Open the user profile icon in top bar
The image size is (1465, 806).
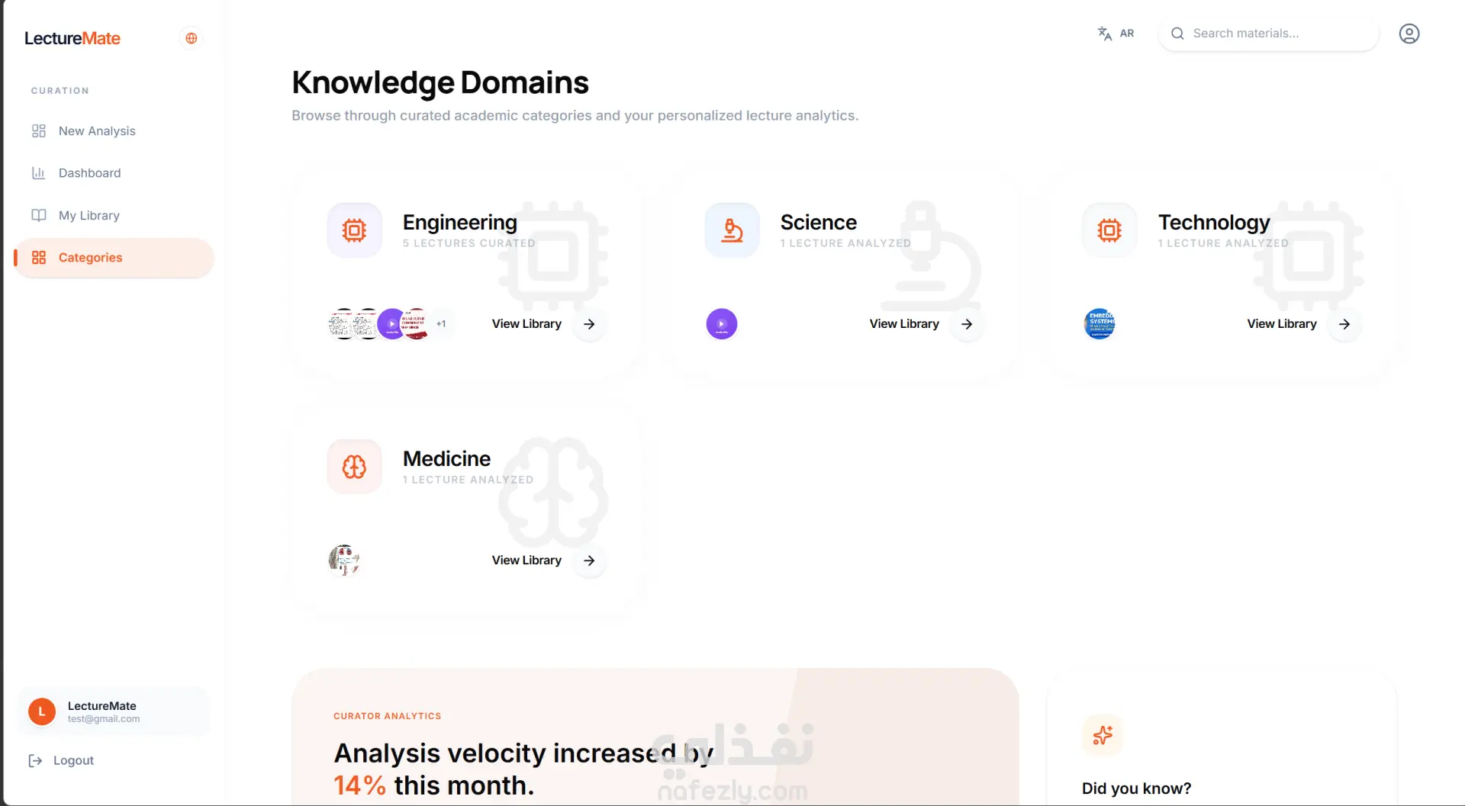point(1409,34)
